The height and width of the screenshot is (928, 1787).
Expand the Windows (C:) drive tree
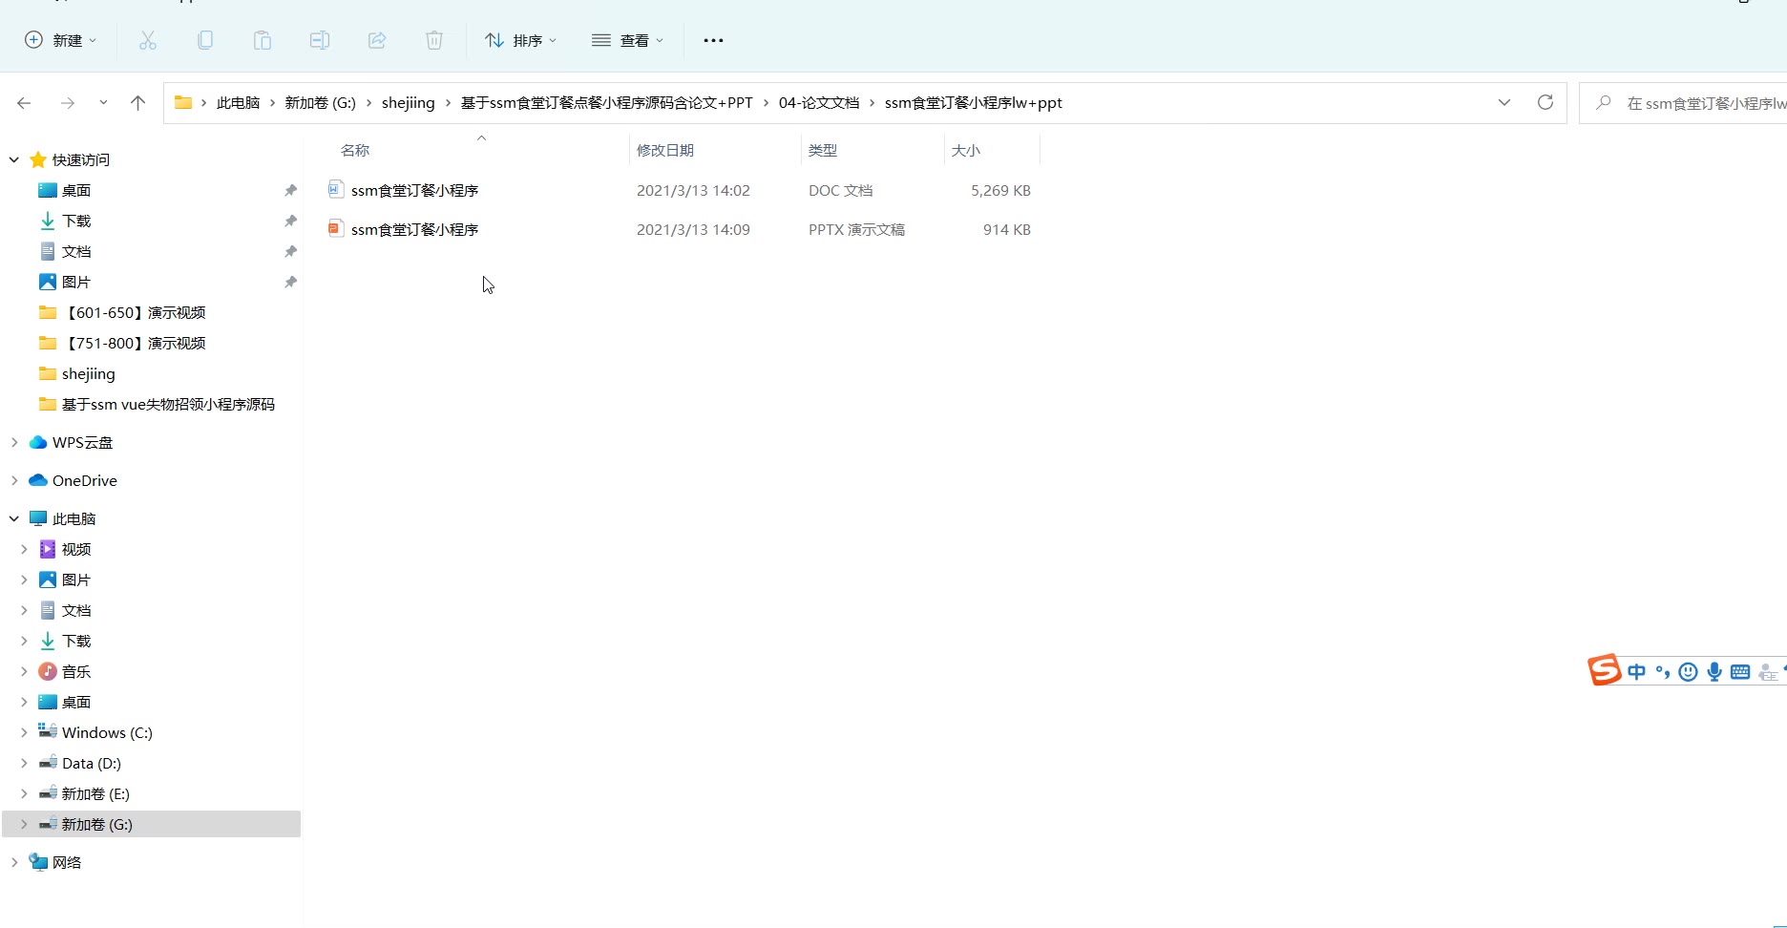point(24,732)
